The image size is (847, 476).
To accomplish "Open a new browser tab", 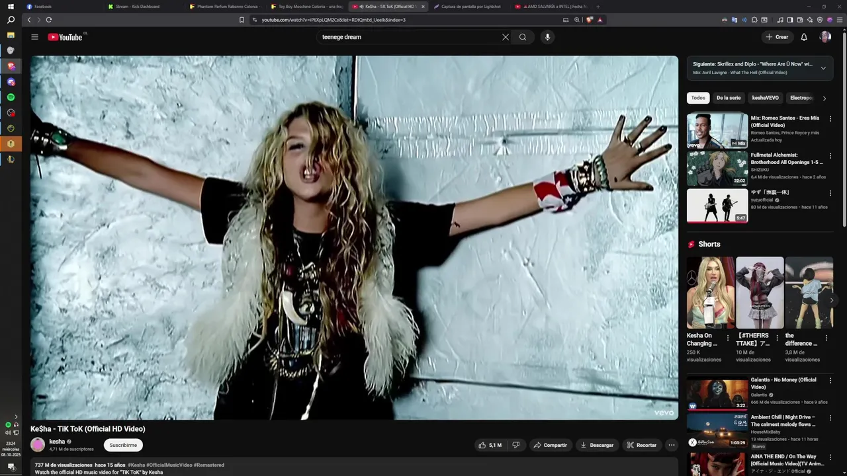I will [x=598, y=7].
